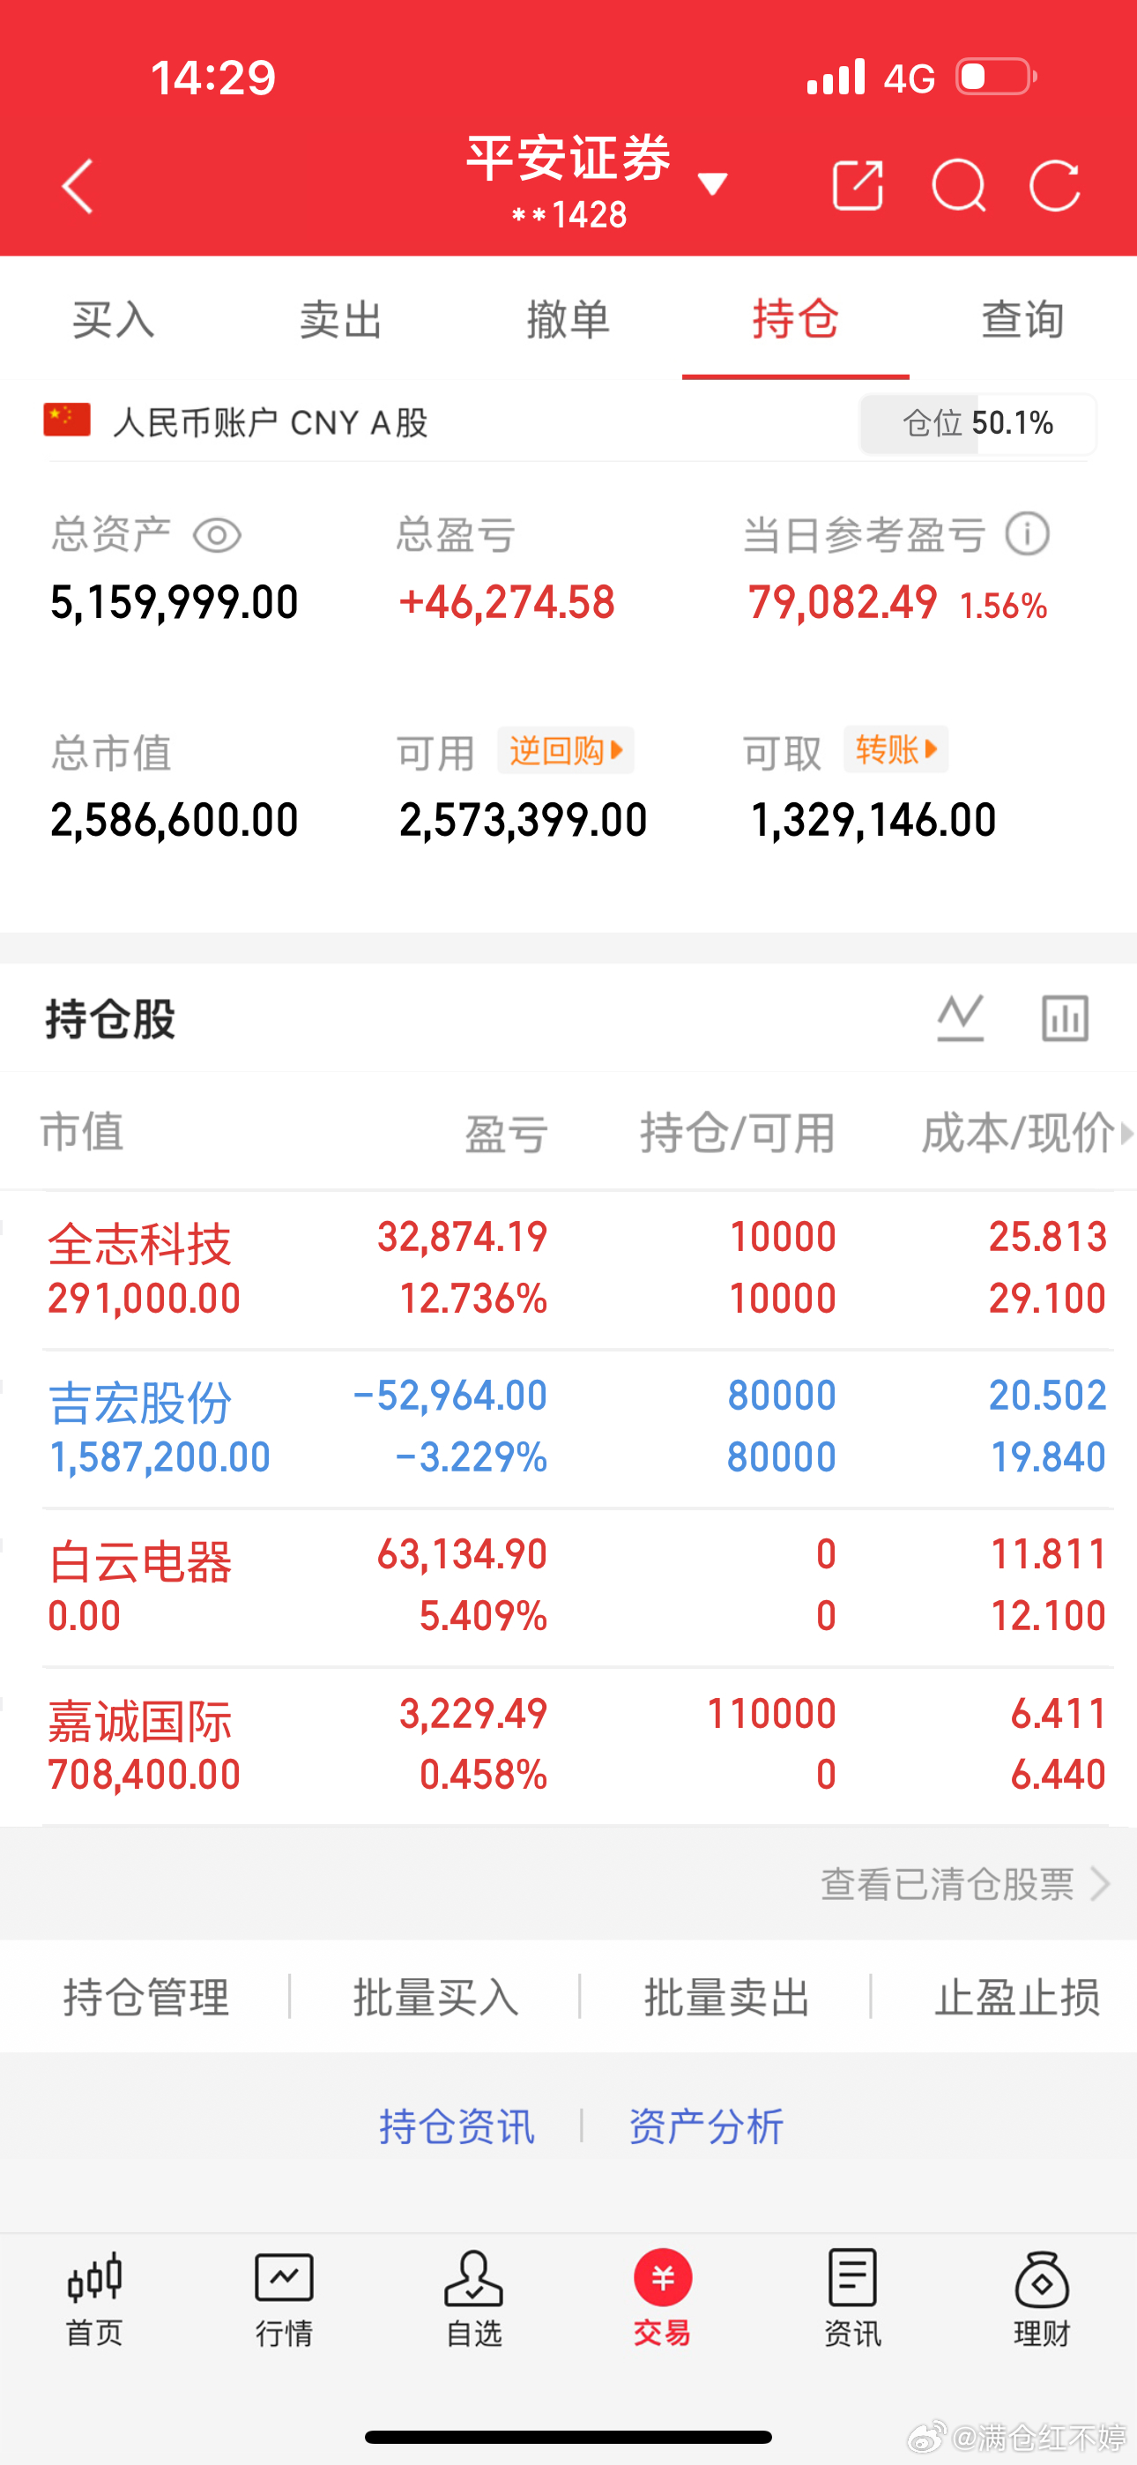
Task: Expand more columns arrow beside 成本/现价
Action: coord(1126,1133)
